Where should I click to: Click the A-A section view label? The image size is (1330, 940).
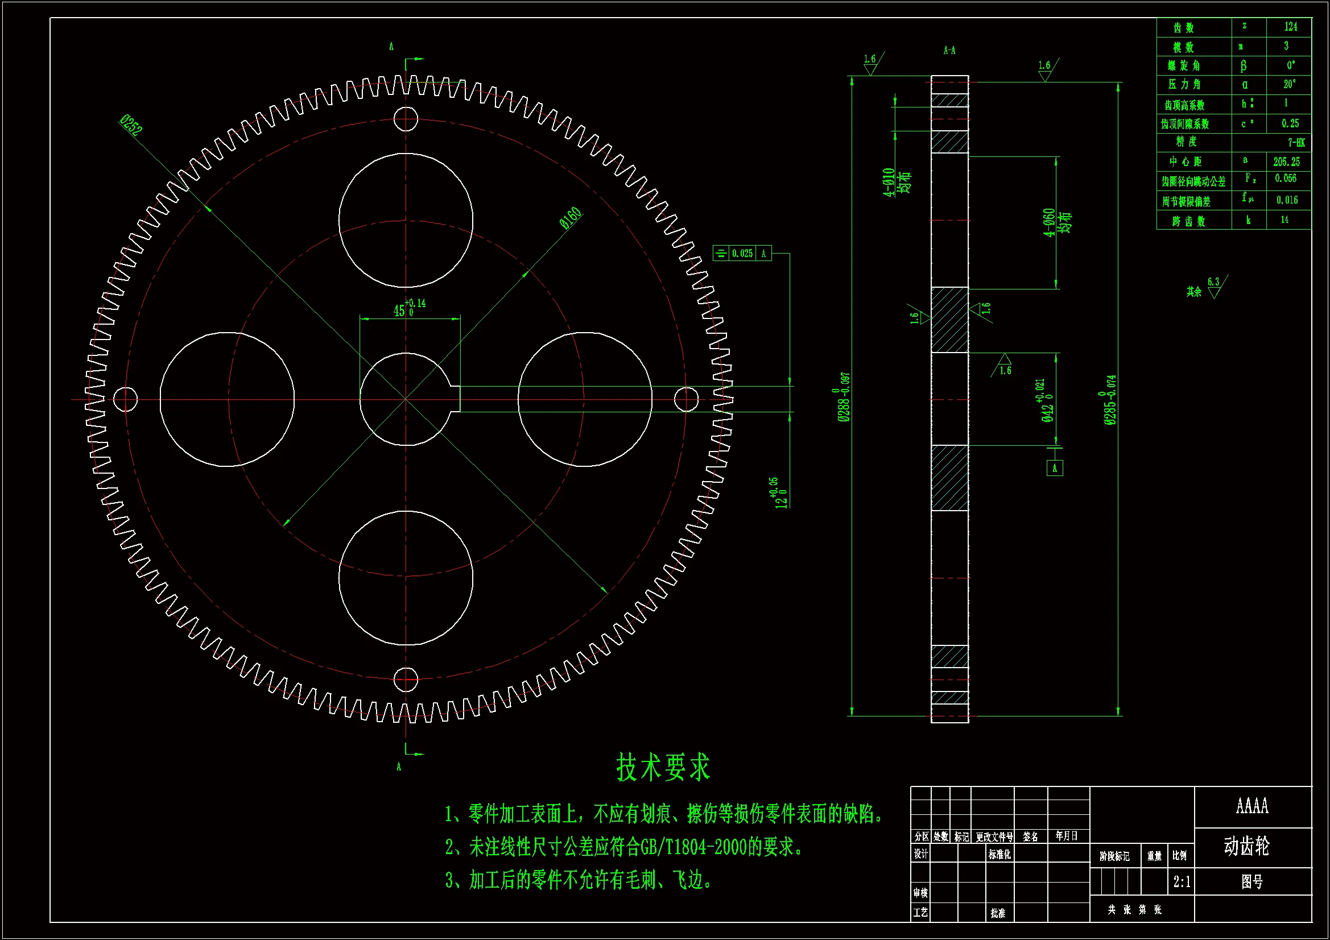949,51
